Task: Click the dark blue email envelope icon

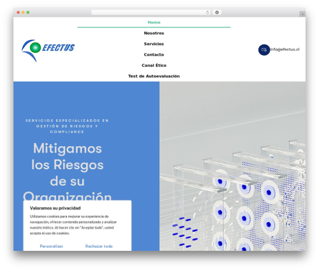Action: [264, 50]
